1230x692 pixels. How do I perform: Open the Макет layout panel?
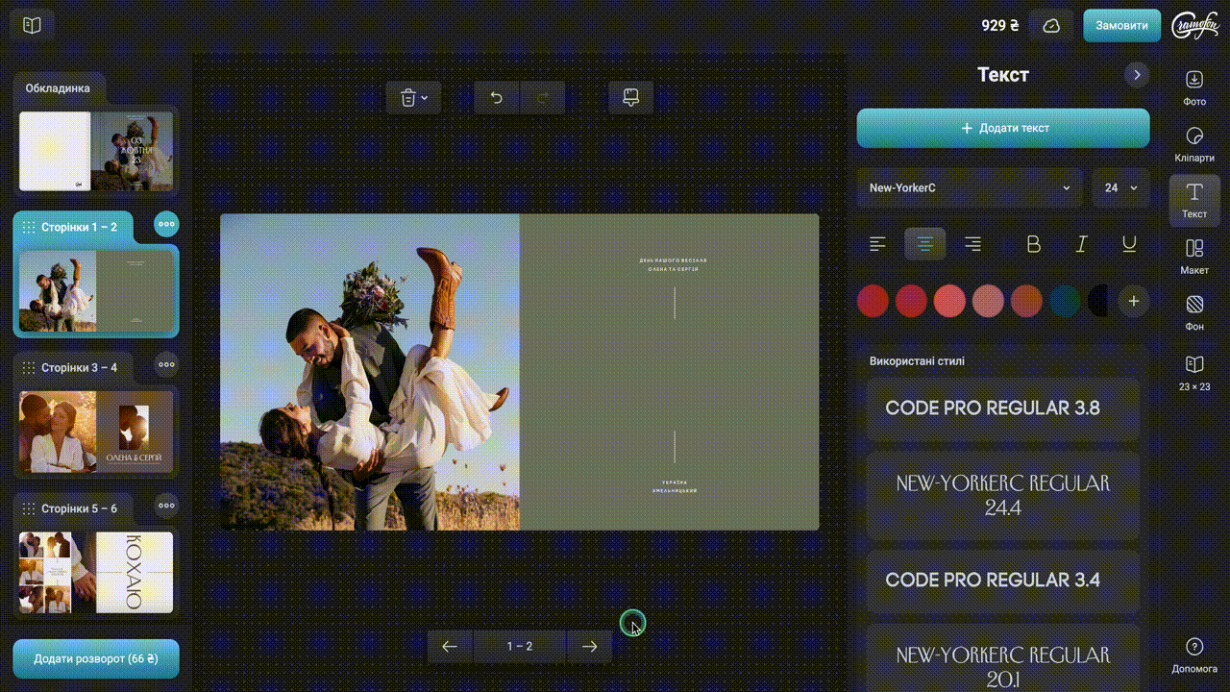coord(1194,257)
